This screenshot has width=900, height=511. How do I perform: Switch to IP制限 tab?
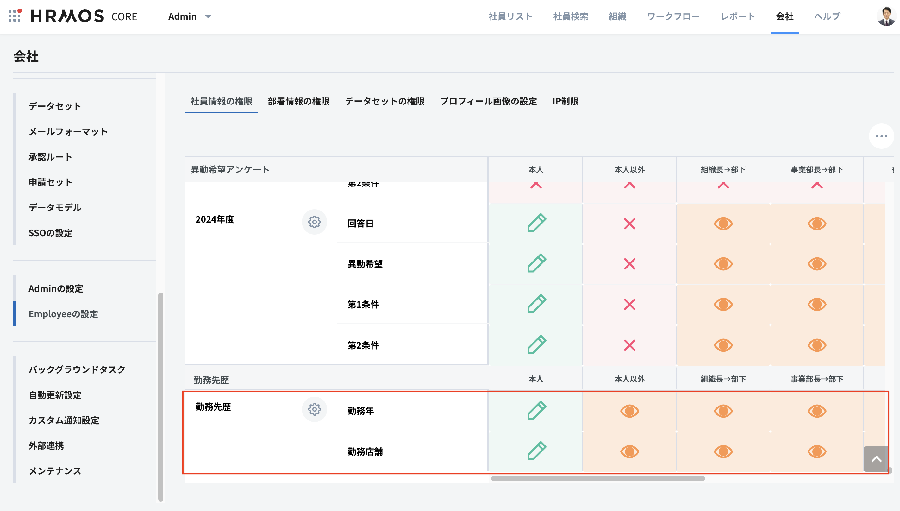(566, 101)
